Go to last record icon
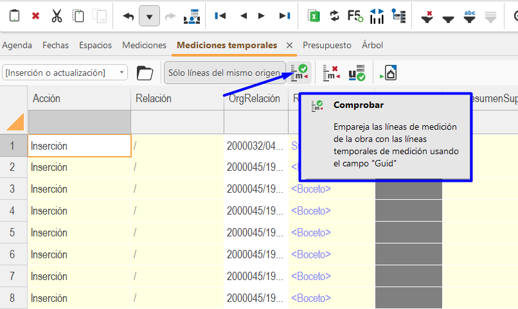 pyautogui.click(x=285, y=15)
